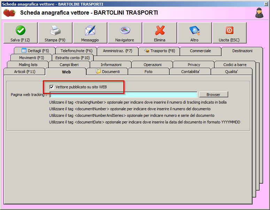Image resolution: width=270 pixels, height=210 pixels.
Task: Open the Amministraz. (F7) tab
Action: pos(118,51)
